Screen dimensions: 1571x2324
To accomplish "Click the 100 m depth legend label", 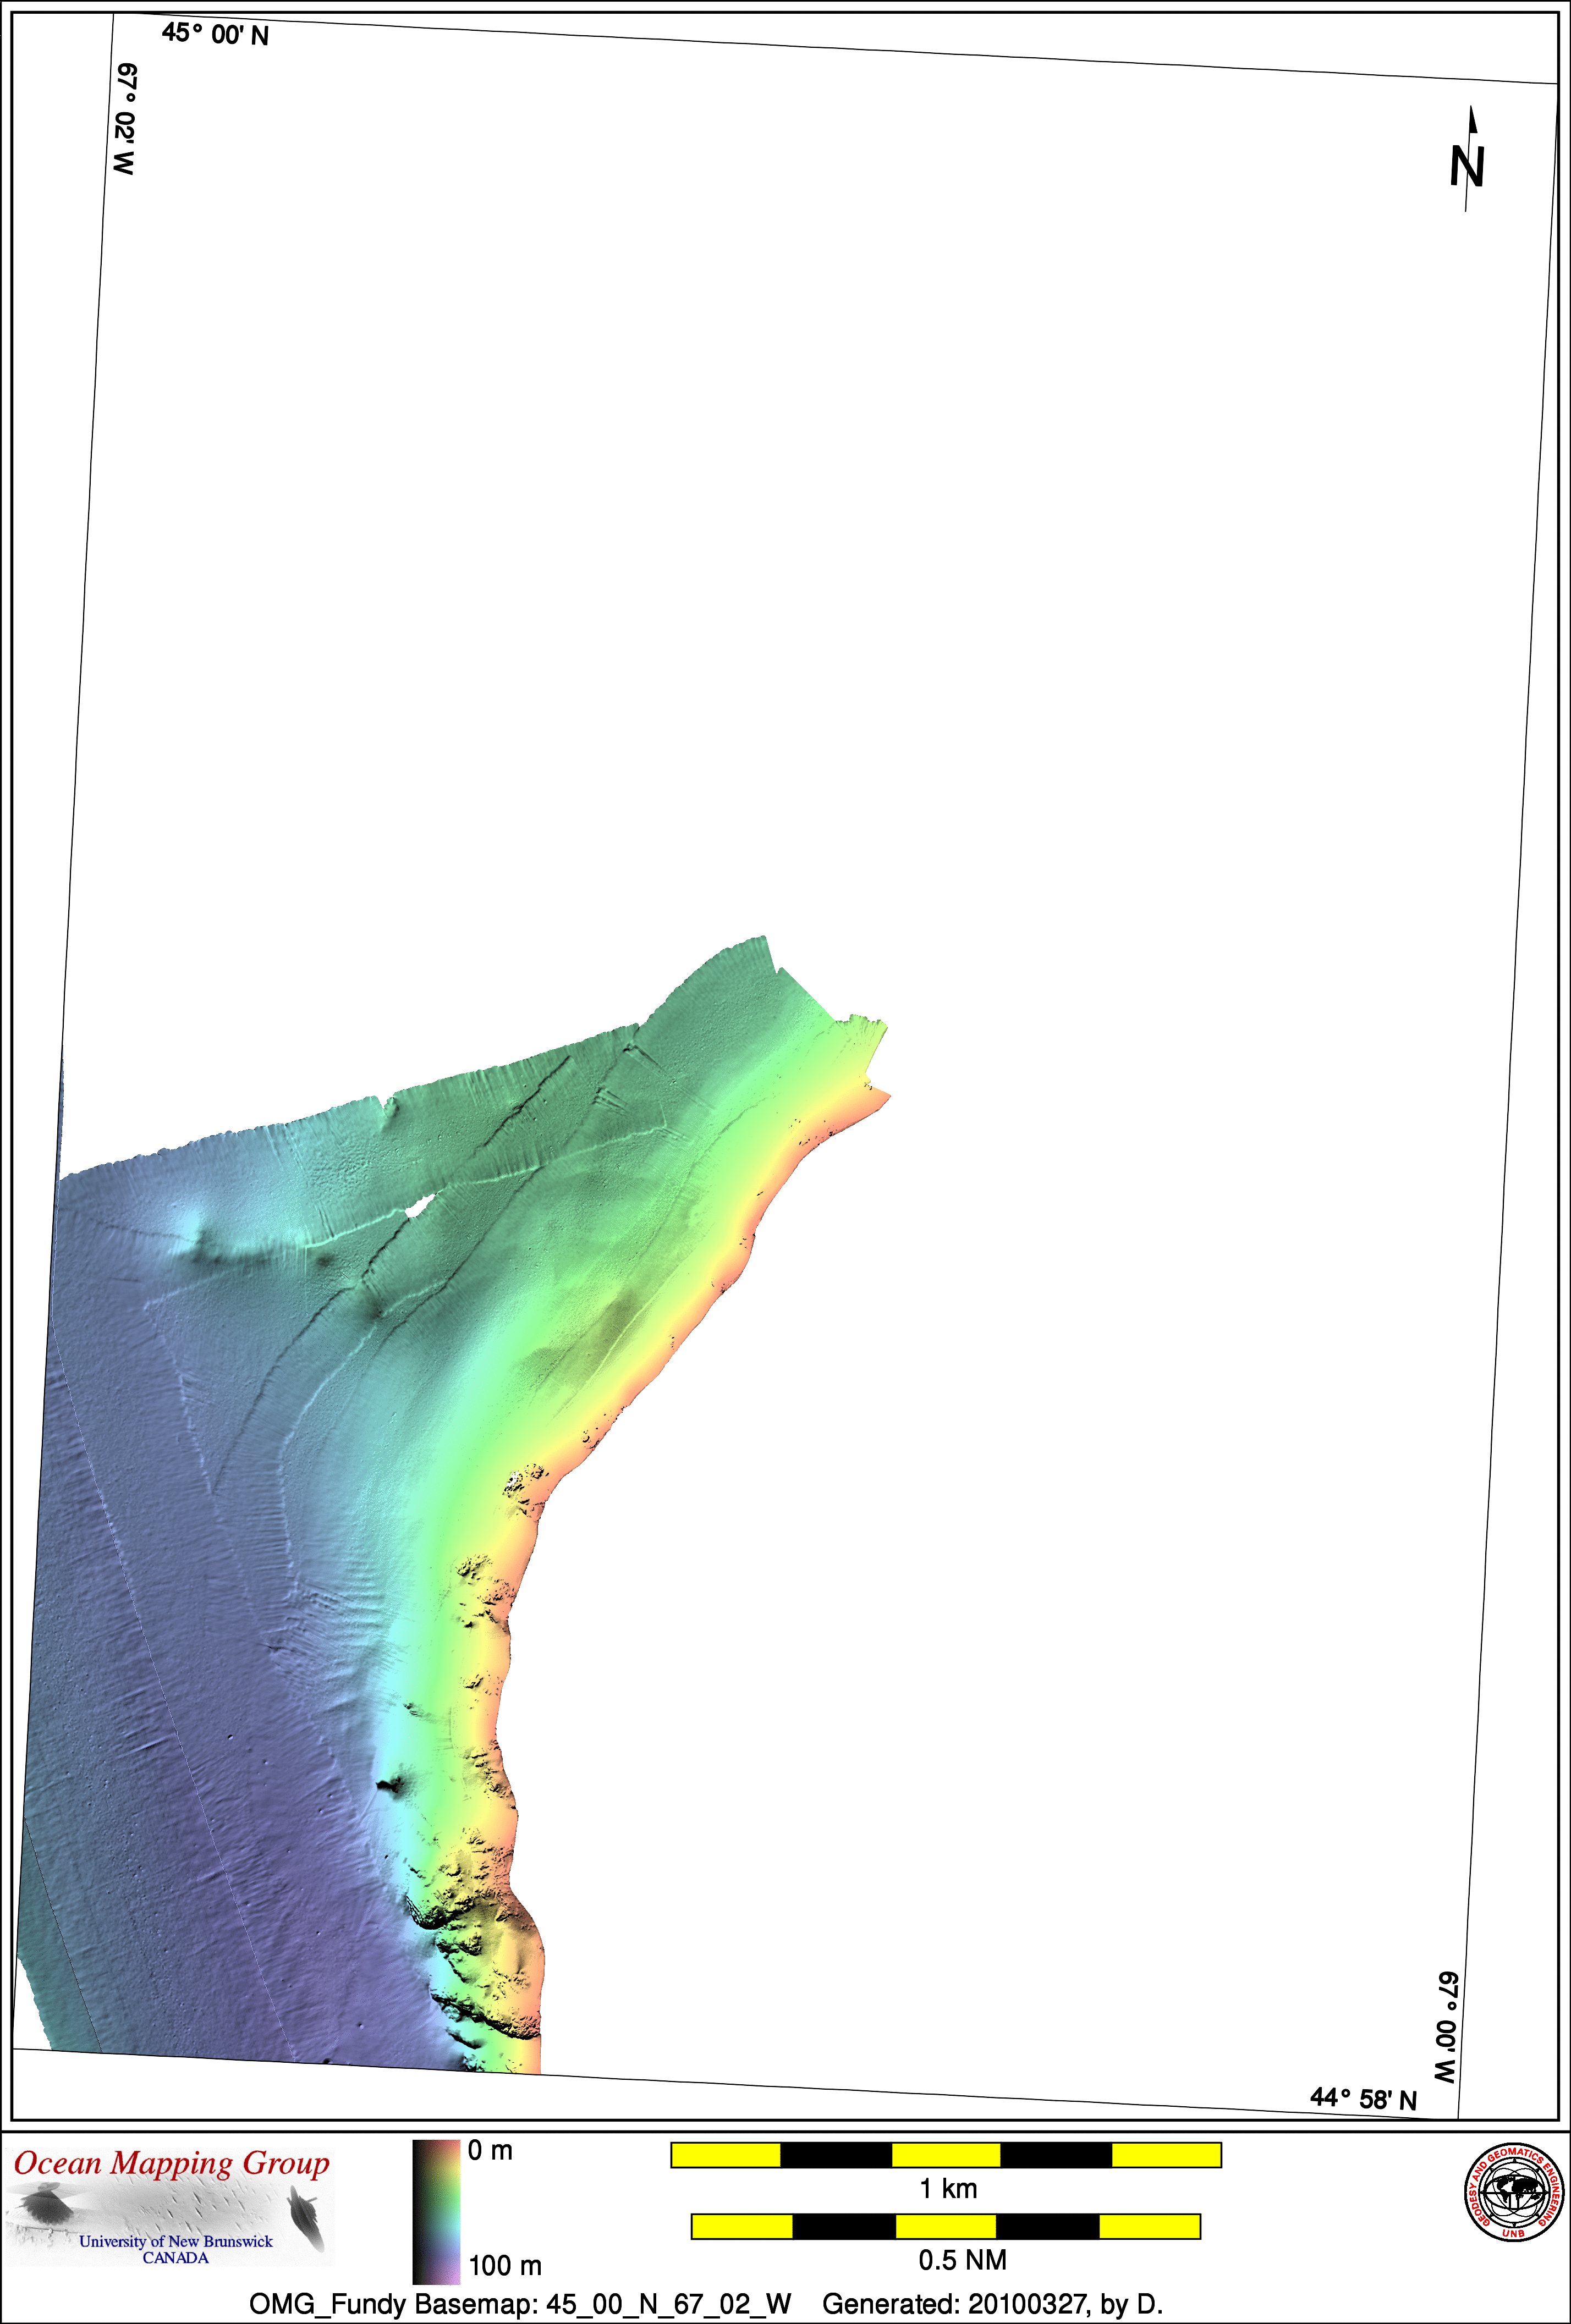I will click(x=505, y=2265).
